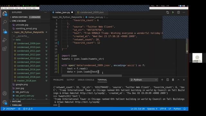Open condensed_2016.json file
The height and width of the screenshot is (116, 206).
[x=29, y=70]
